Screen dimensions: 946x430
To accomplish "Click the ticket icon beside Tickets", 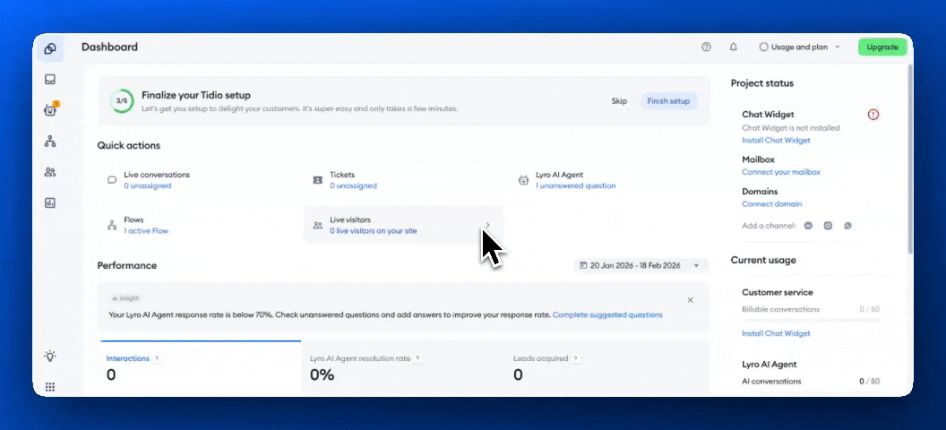I will click(317, 180).
